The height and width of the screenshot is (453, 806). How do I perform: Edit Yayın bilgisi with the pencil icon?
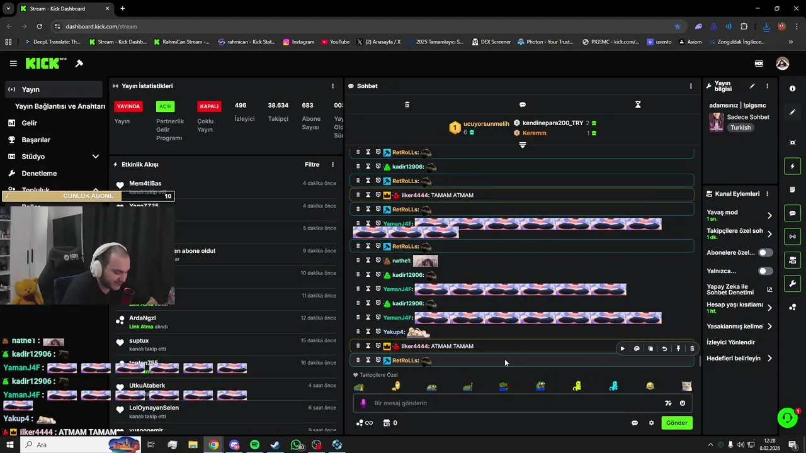752,86
